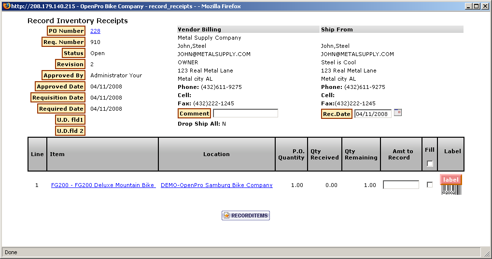
Task: Click the barcode image under label
Action: coord(451,190)
